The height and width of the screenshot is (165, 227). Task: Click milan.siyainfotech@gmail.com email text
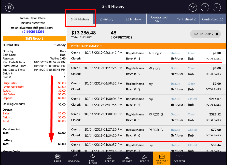pos(32,28)
